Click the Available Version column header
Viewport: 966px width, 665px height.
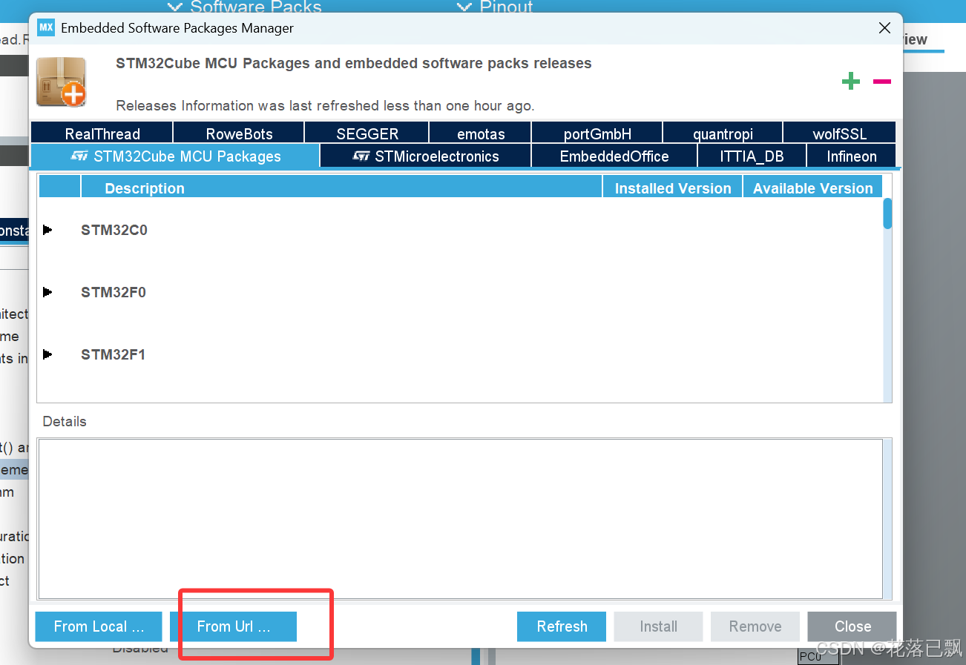pos(813,187)
